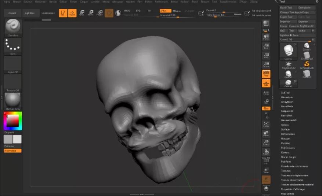This screenshot has height=196, width=322.
Task: Toggle the ZPlus (Zadd) button
Action: click(166, 11)
